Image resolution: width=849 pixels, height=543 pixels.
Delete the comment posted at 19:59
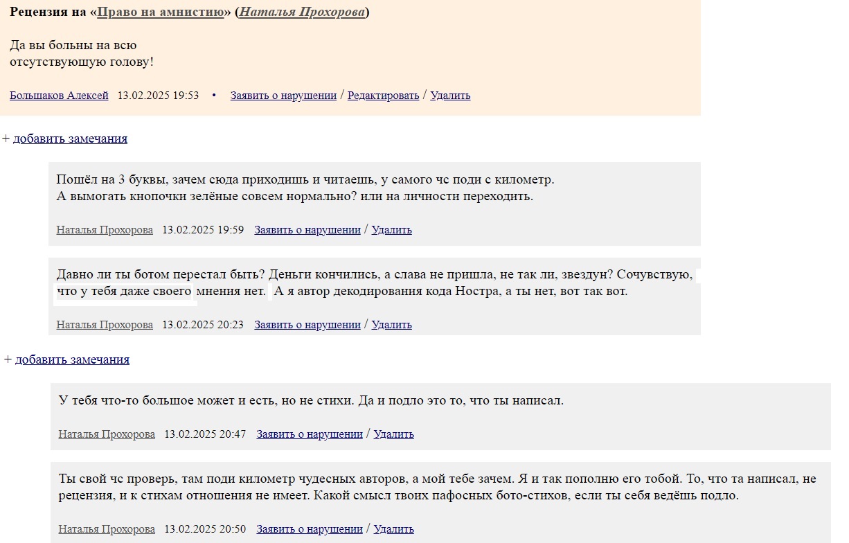click(391, 230)
